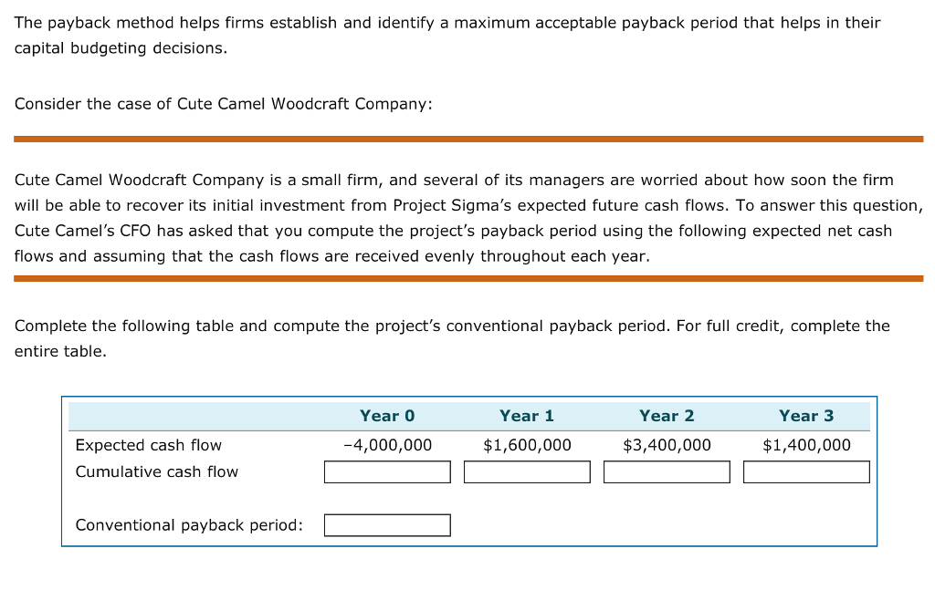Screen dimensions: 935x590
Task: Click the Cumulative cash flow row label
Action: (x=157, y=471)
